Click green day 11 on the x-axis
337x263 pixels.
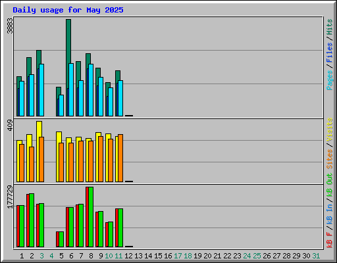click(x=118, y=256)
